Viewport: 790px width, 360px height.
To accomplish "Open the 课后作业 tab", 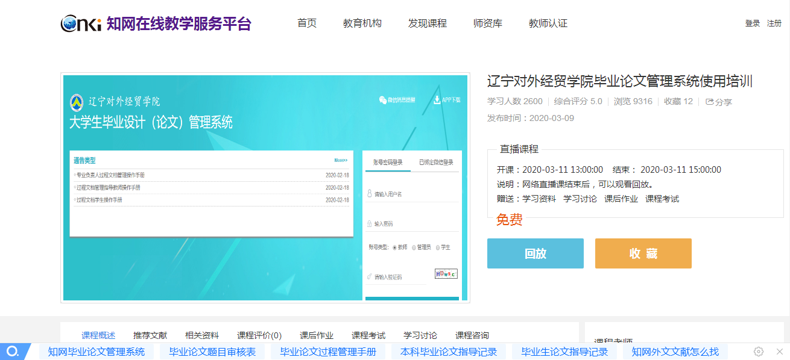I will 317,335.
